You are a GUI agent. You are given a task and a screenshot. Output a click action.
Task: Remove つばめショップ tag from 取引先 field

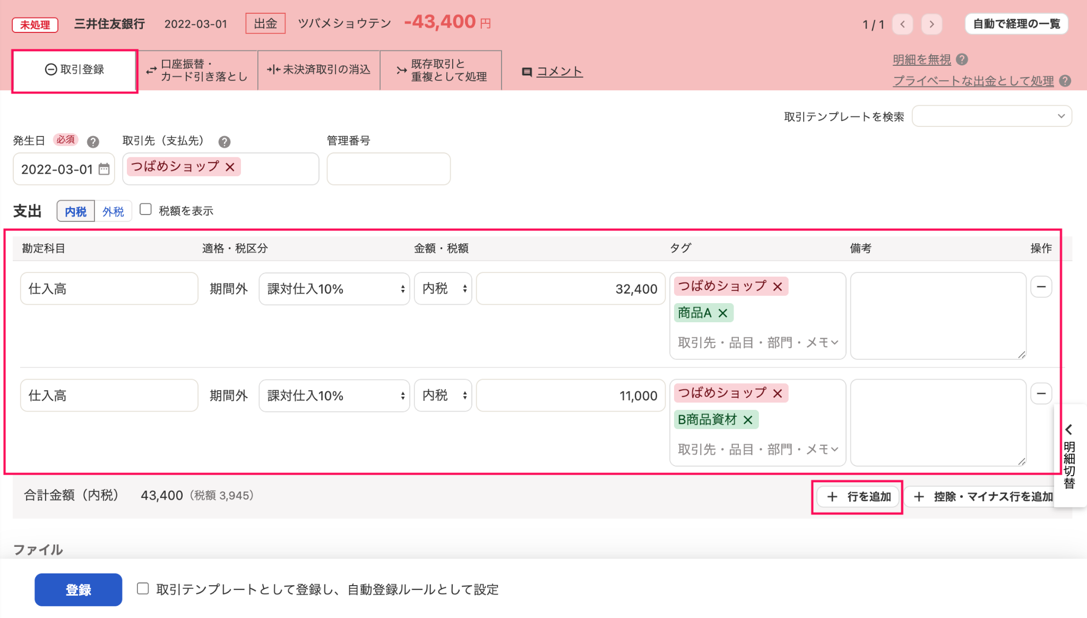pos(230,167)
